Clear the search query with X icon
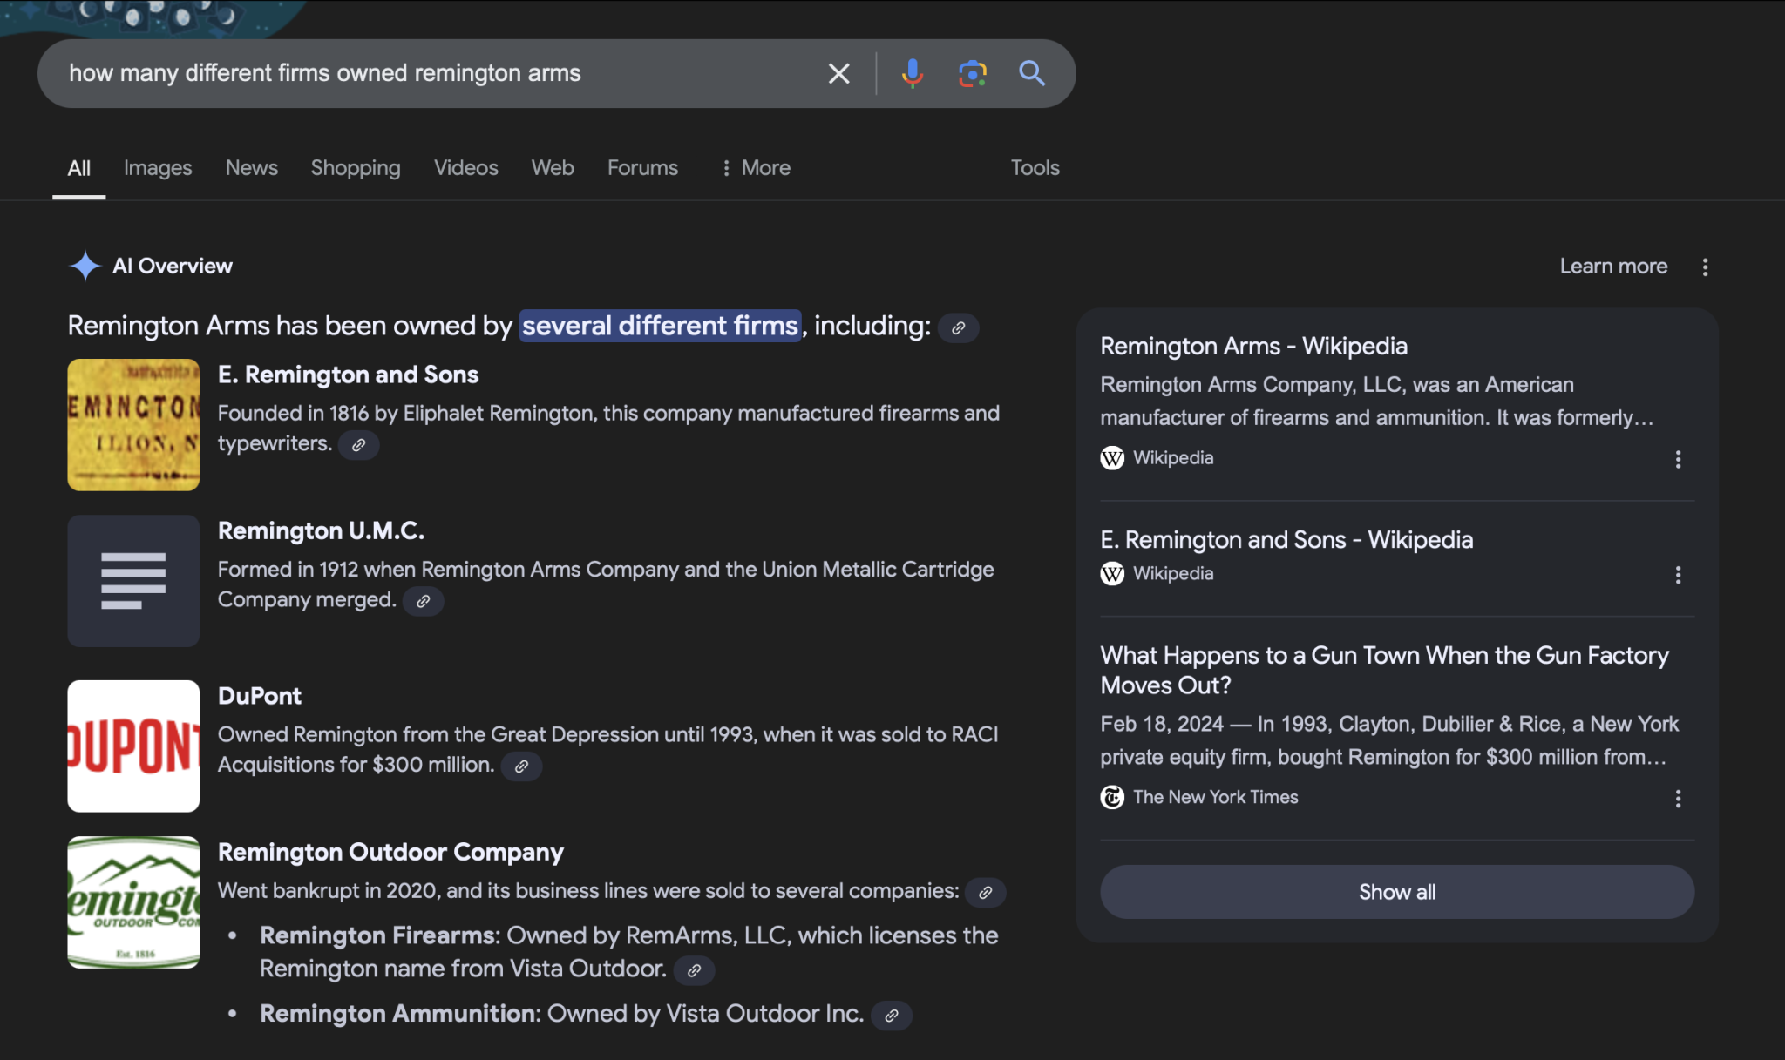 [x=838, y=74]
